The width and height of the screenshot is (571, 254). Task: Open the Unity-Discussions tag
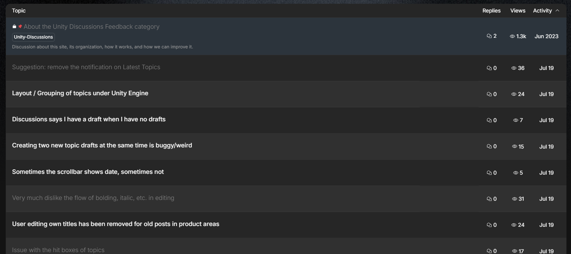click(33, 37)
